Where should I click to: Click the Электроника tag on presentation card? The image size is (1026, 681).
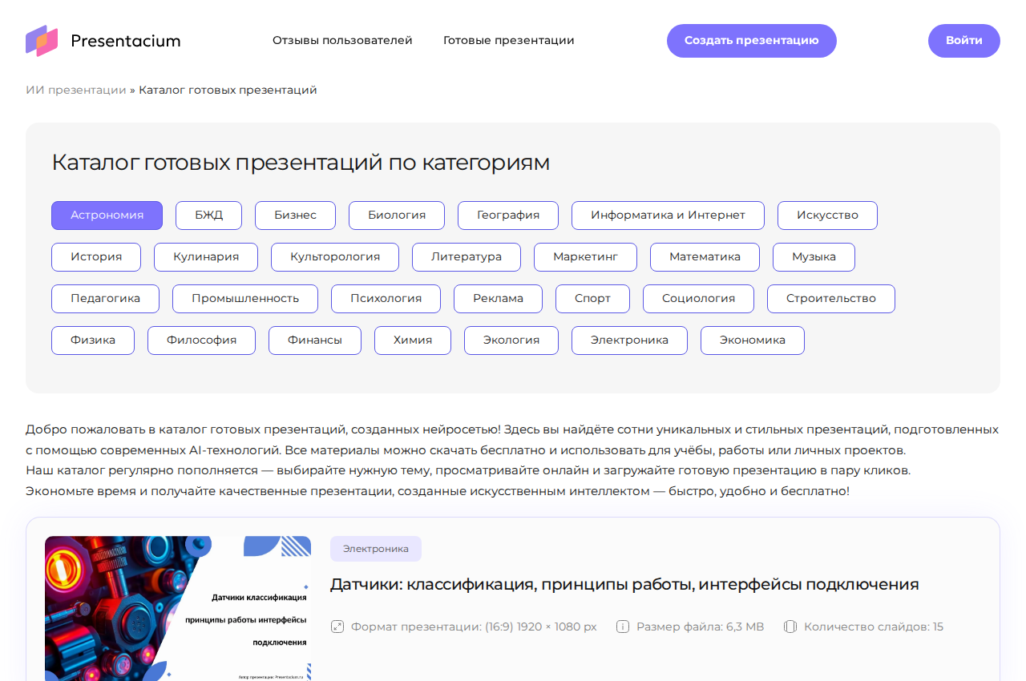tap(376, 549)
